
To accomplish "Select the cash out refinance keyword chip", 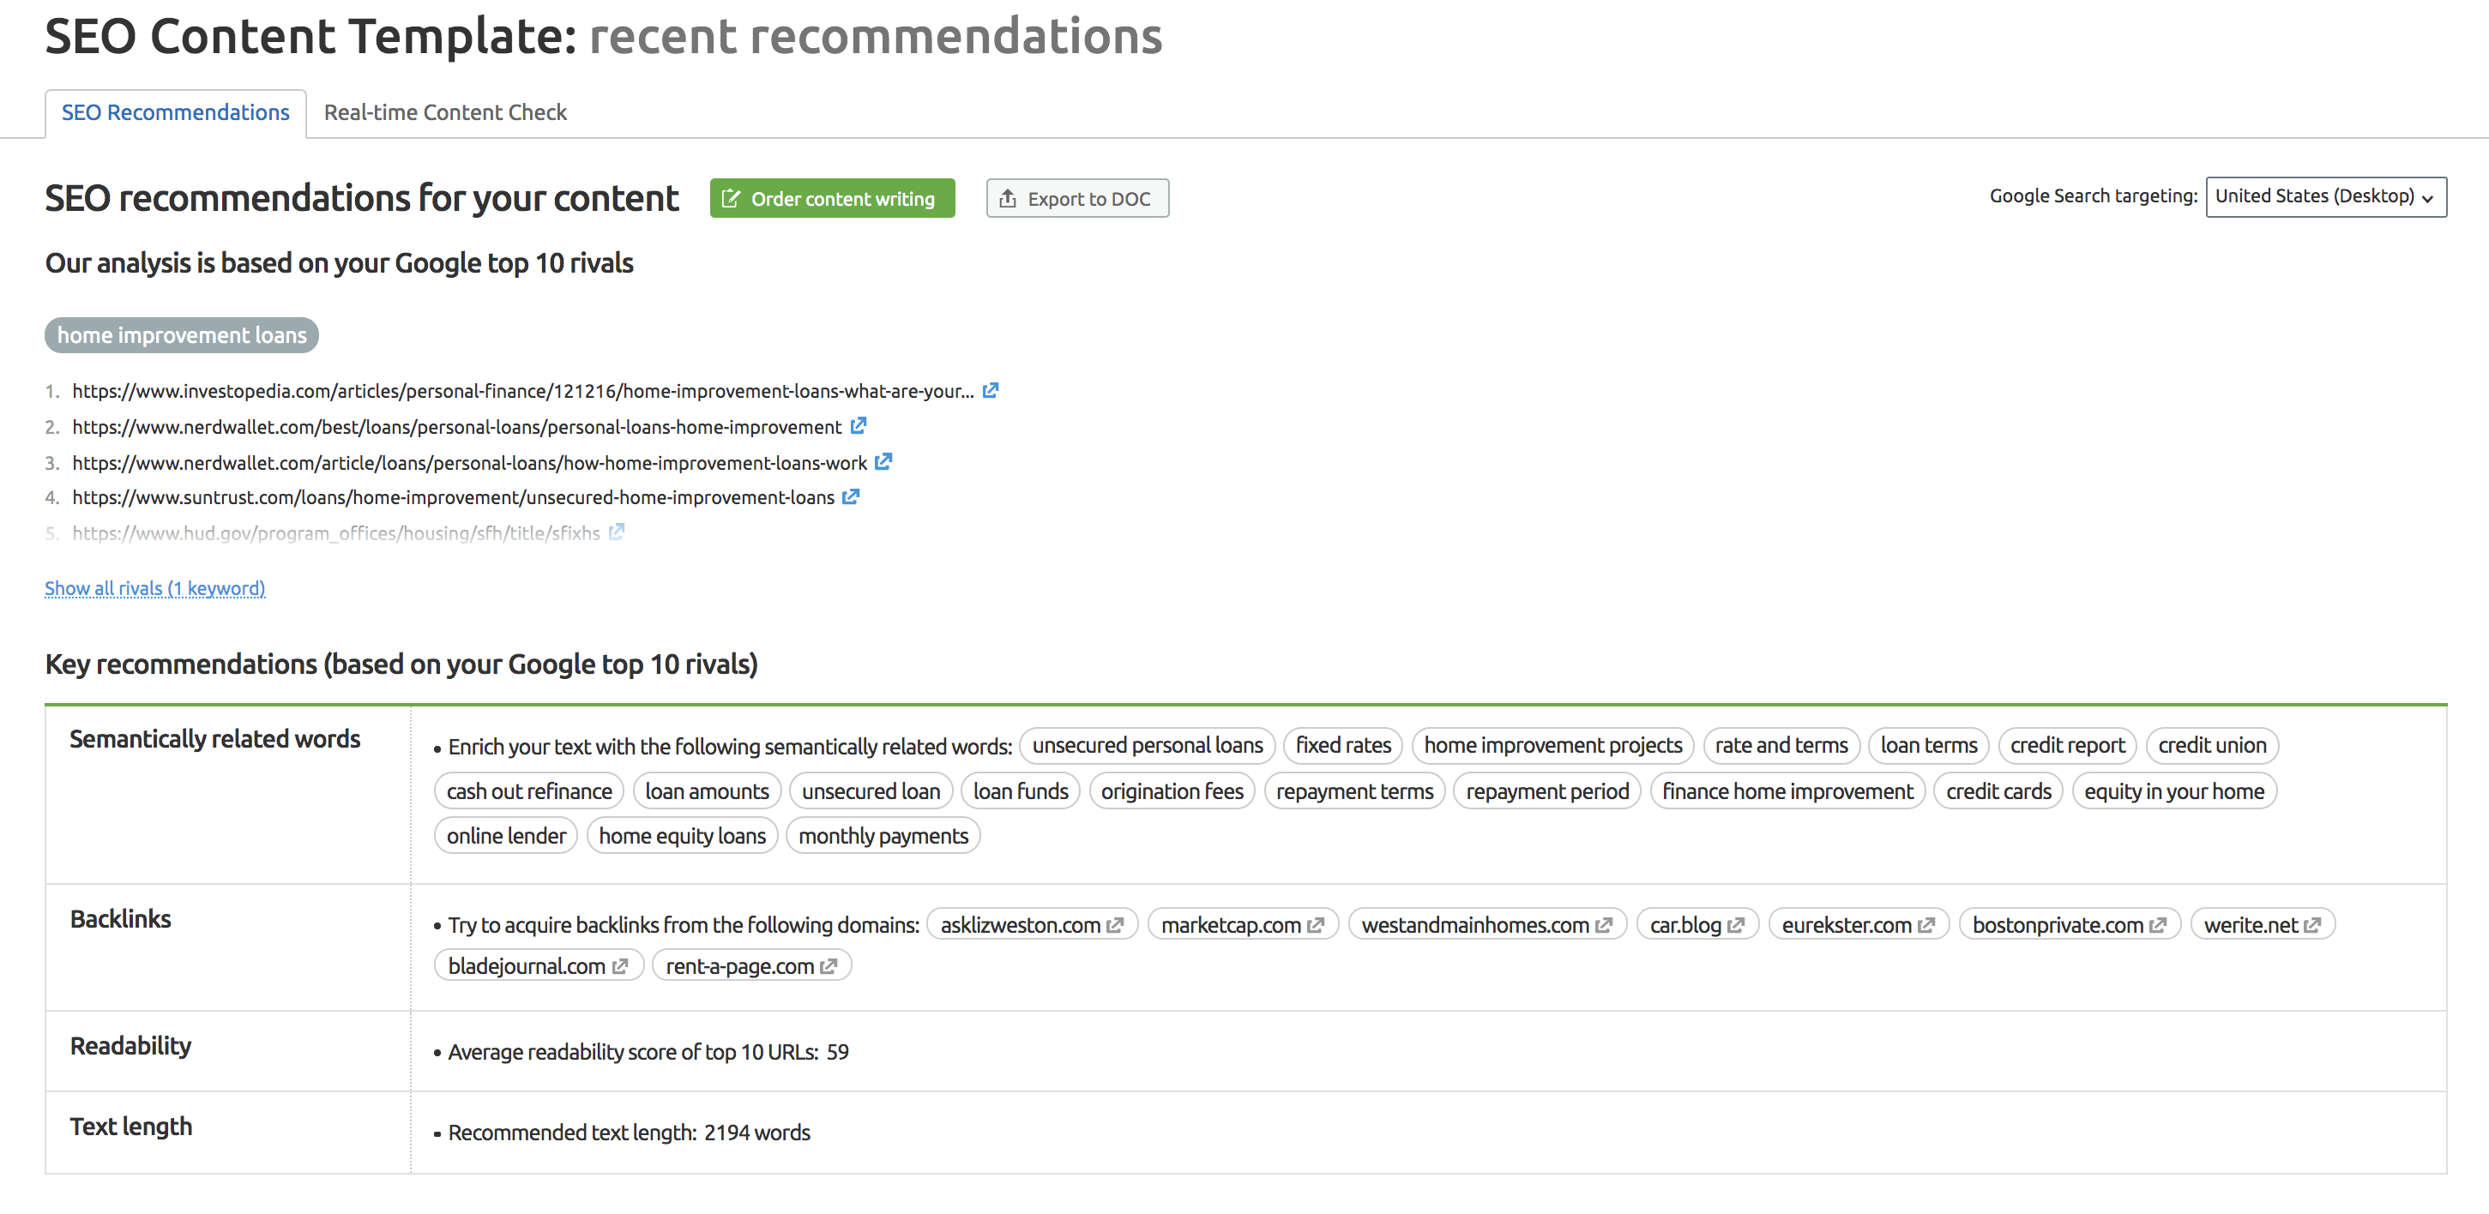I will pyautogui.click(x=528, y=791).
